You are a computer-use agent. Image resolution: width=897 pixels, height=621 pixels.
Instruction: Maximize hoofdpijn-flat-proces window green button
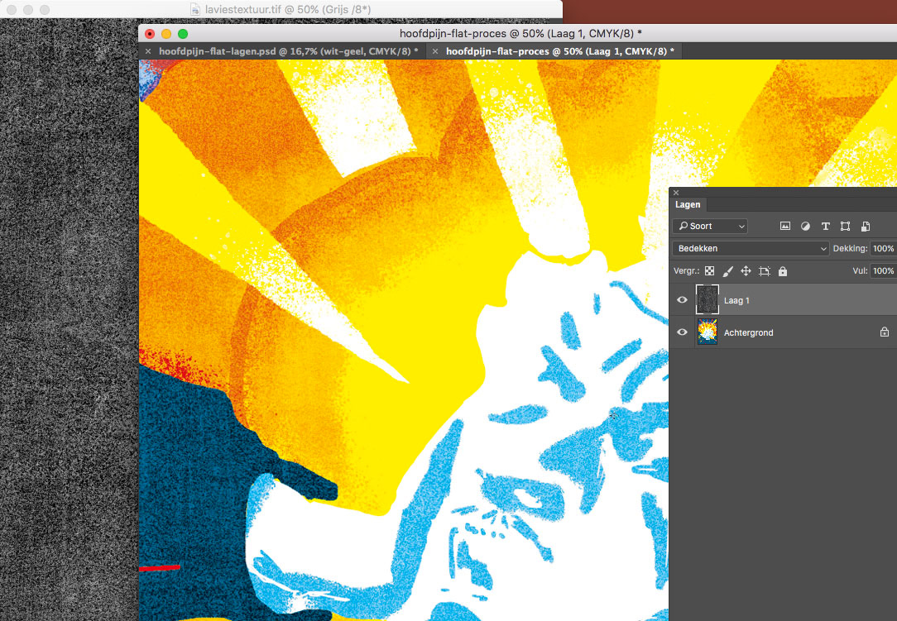pos(183,34)
